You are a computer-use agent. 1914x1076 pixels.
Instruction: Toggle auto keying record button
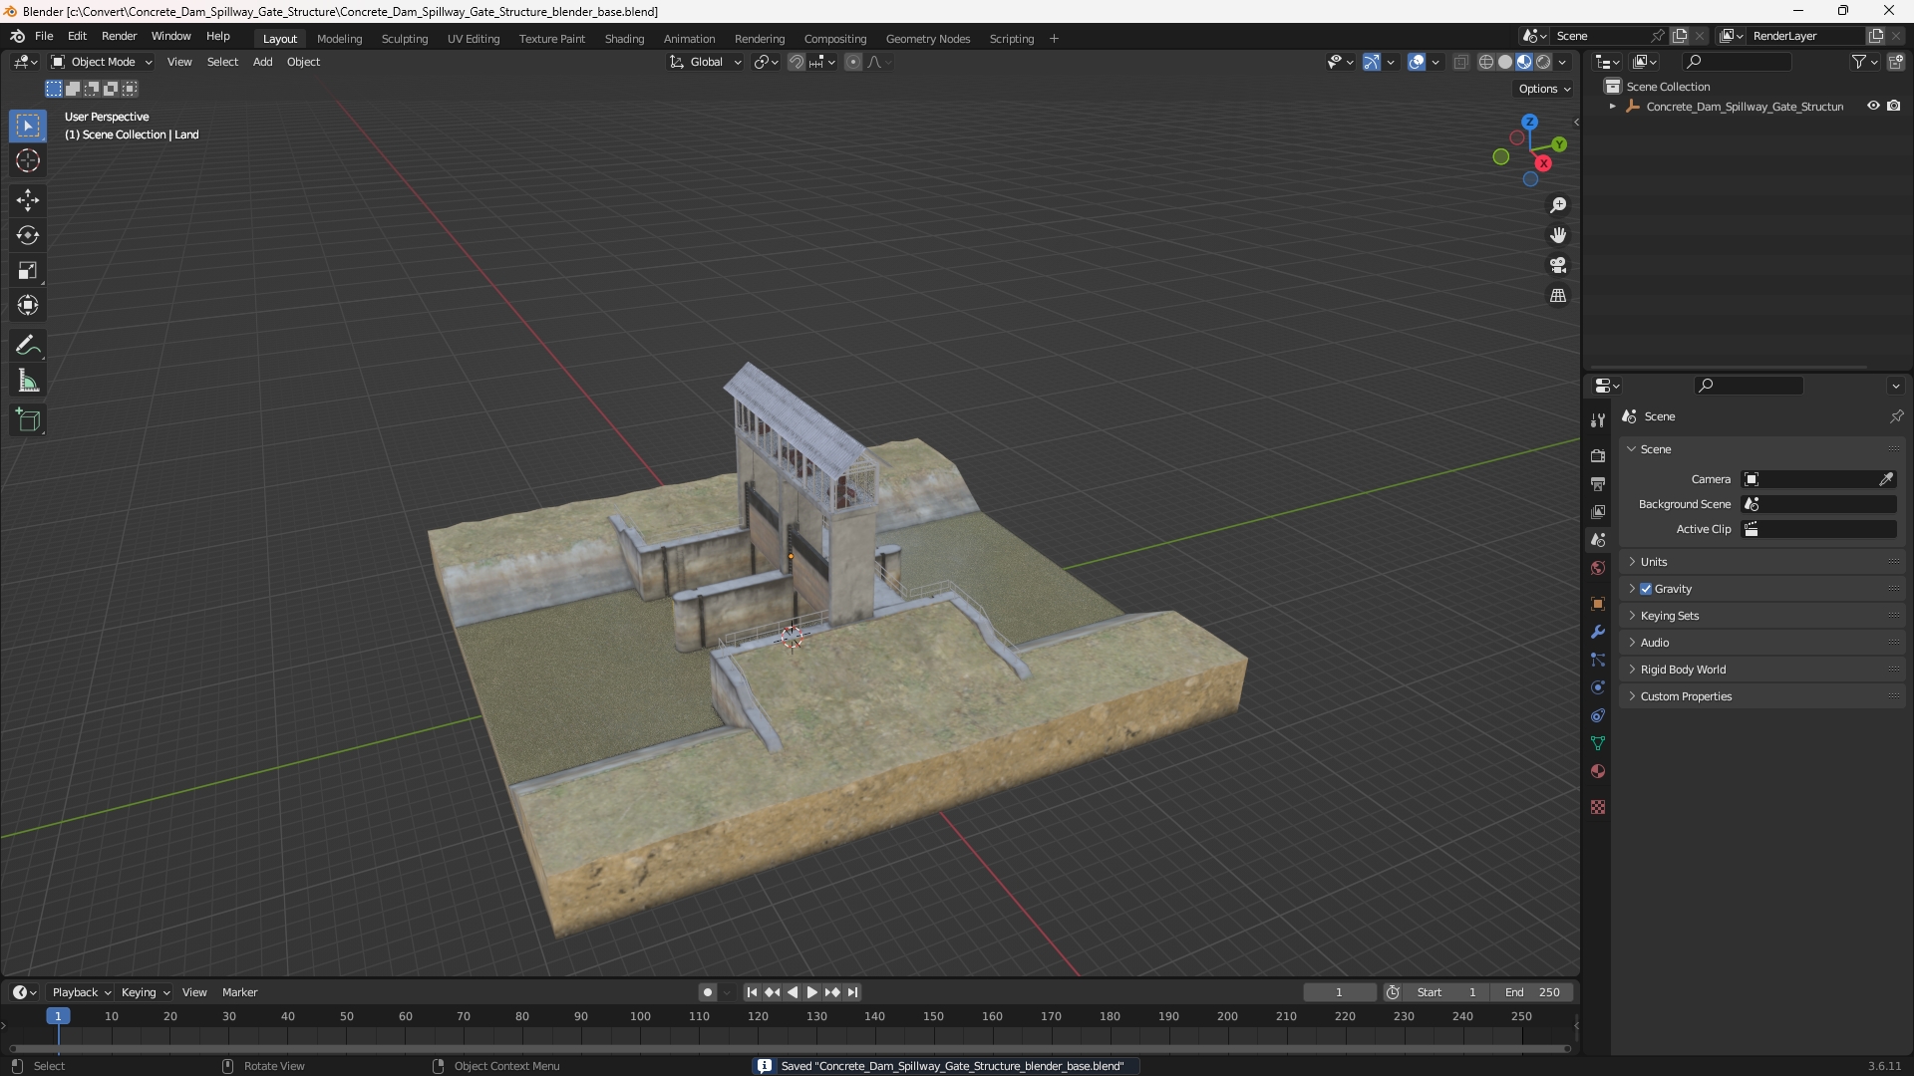[708, 992]
